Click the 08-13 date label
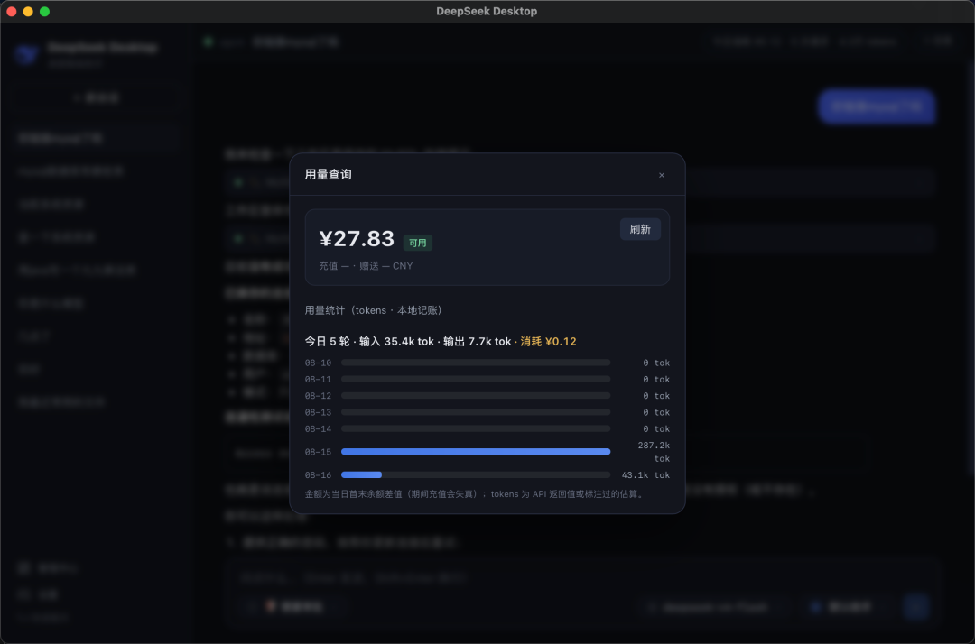Image resolution: width=975 pixels, height=644 pixels. 318,412
